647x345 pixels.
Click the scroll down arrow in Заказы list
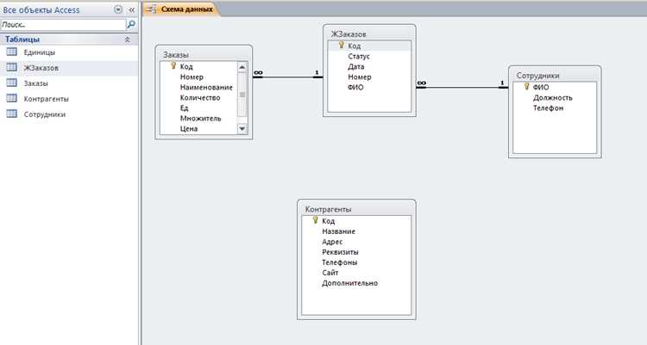pos(242,129)
